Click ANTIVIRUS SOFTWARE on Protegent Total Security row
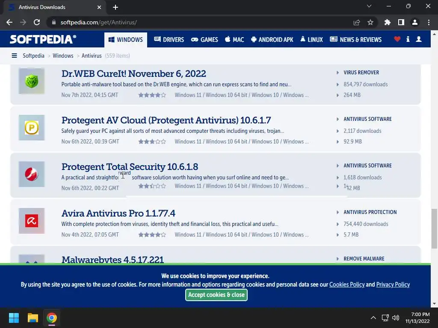Image resolution: width=438 pixels, height=328 pixels. pos(367,166)
